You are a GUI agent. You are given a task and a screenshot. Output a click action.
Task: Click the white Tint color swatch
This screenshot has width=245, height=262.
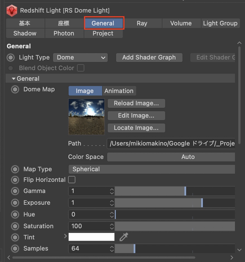(92, 237)
